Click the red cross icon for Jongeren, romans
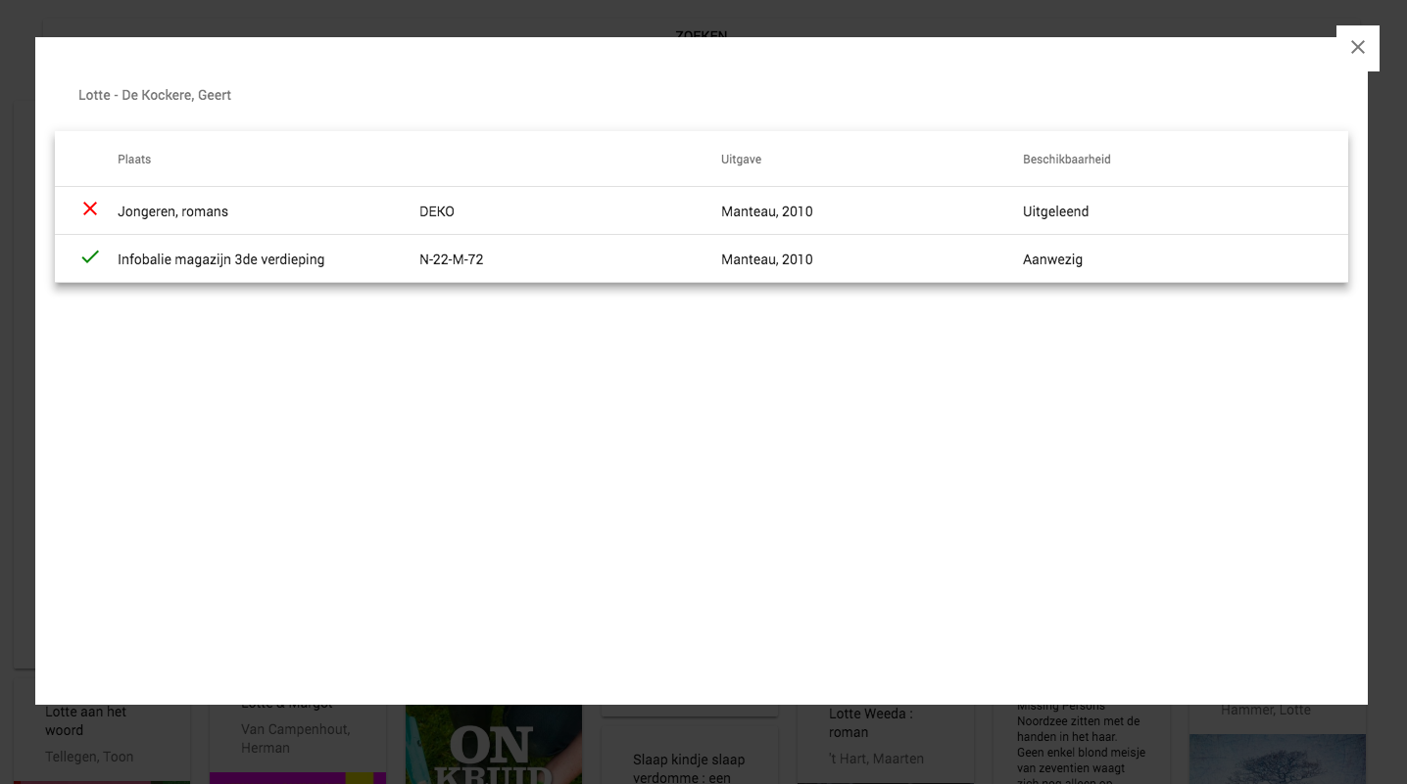Image resolution: width=1407 pixels, height=784 pixels. pos(90,209)
